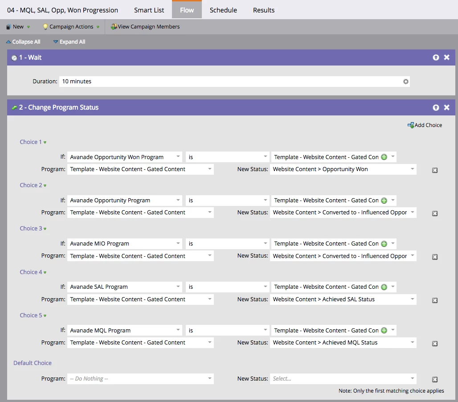Open Avanade MQL Program field dropdown
The image size is (458, 402).
tap(124, 330)
